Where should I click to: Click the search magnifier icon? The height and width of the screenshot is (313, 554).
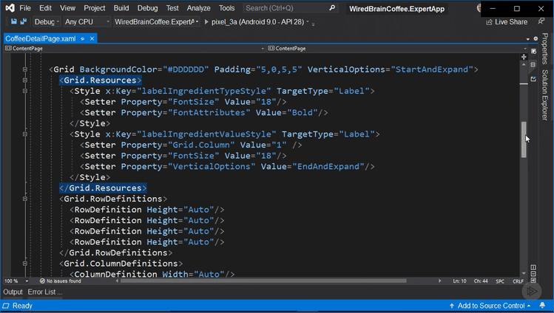click(332, 8)
